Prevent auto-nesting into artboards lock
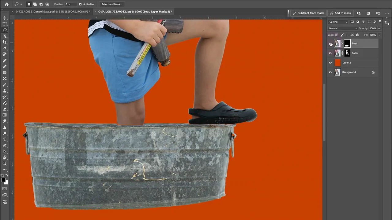 coord(352,35)
